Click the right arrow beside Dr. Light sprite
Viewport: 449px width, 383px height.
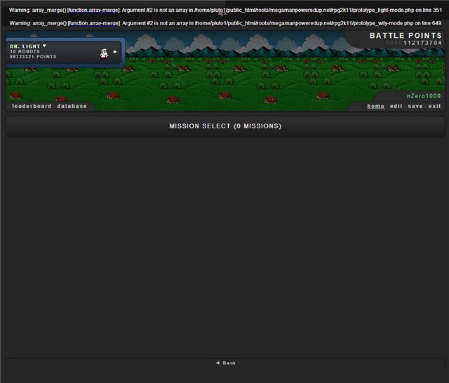[115, 52]
